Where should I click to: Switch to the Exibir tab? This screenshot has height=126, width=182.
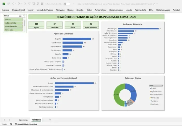coord(89,10)
